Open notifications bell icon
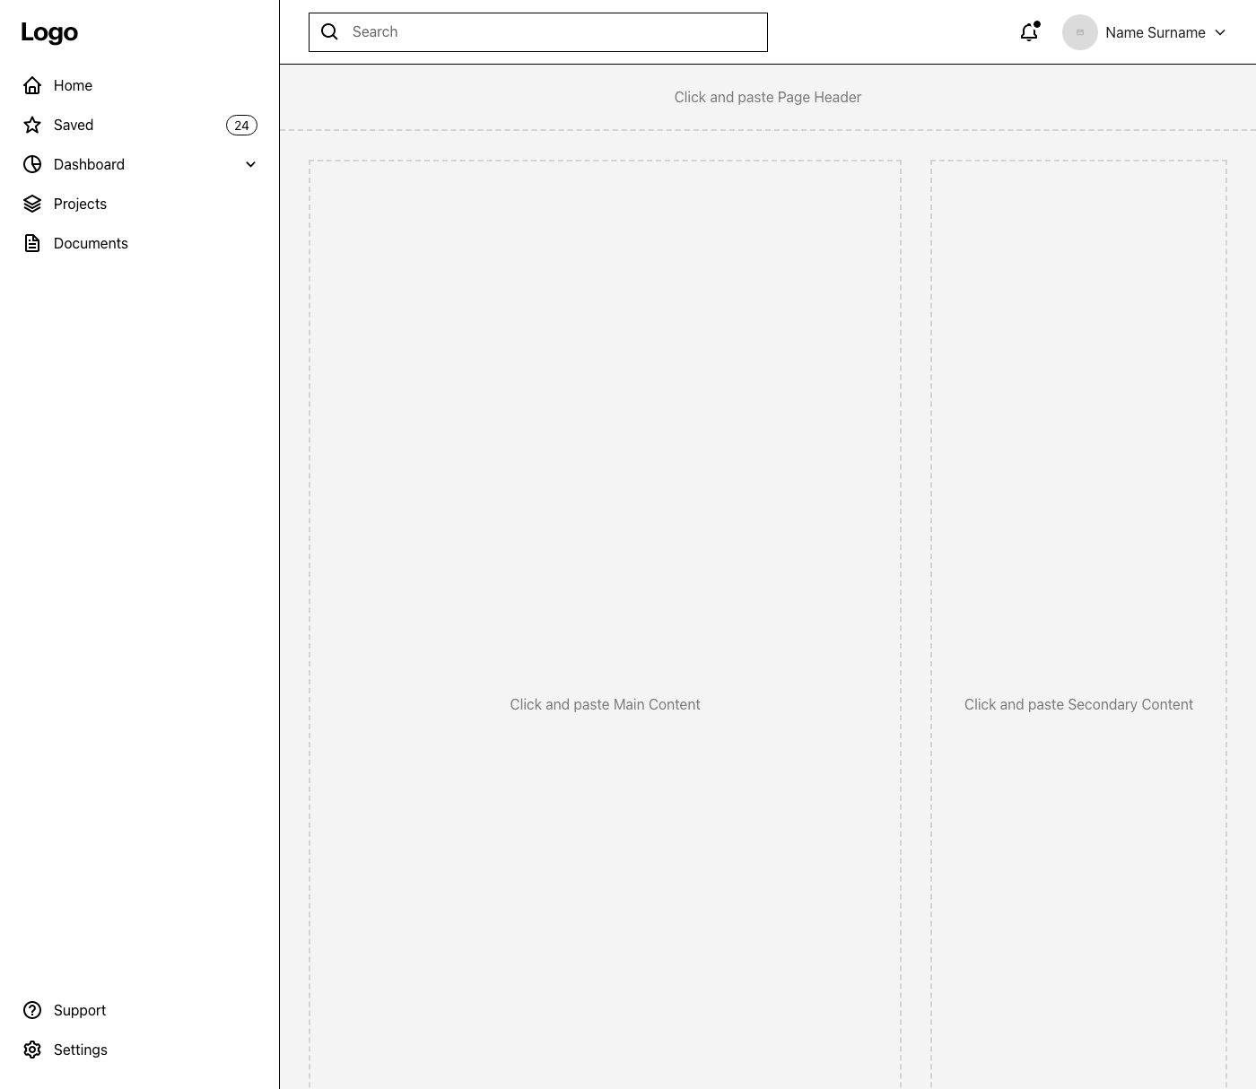The image size is (1256, 1089). (1030, 32)
